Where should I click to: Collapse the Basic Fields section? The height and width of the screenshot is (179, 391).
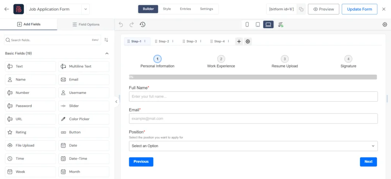[107, 53]
